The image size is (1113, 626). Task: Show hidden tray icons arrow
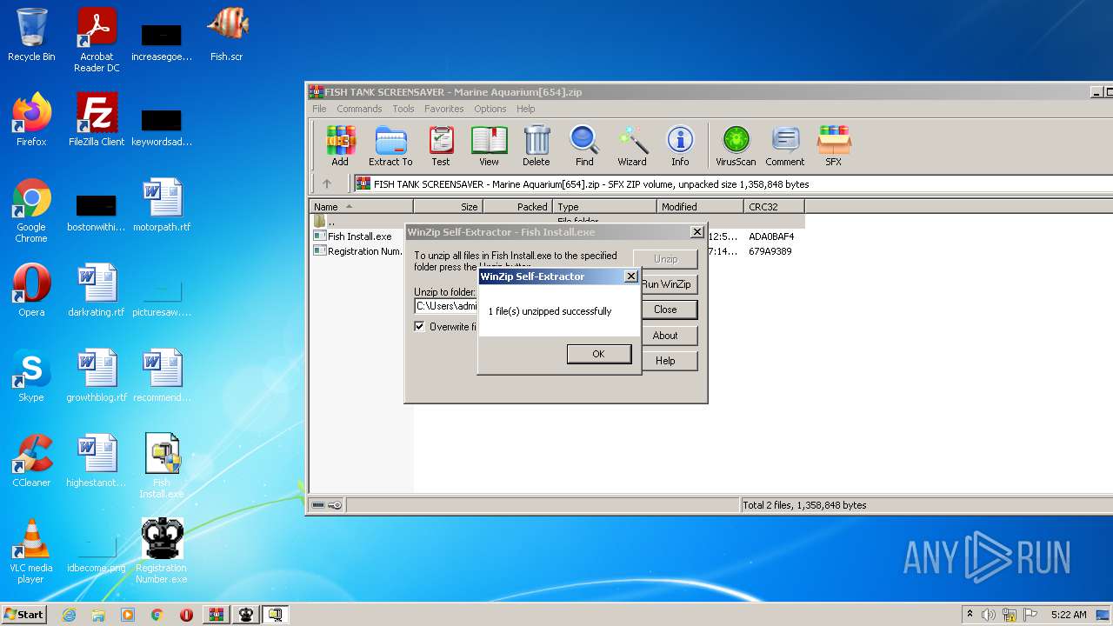click(970, 615)
